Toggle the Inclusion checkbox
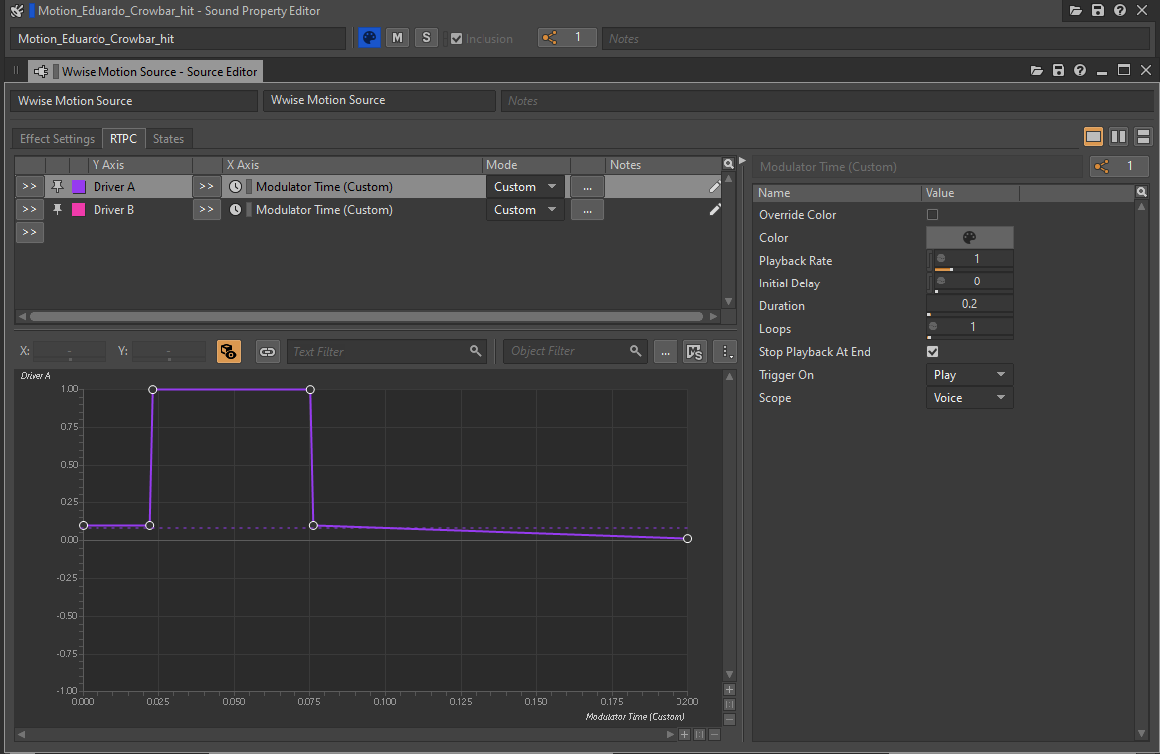This screenshot has width=1160, height=754. click(457, 39)
